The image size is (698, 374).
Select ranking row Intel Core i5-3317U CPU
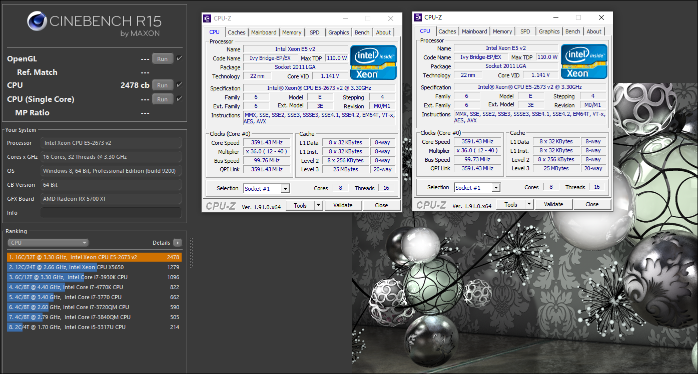(95, 327)
